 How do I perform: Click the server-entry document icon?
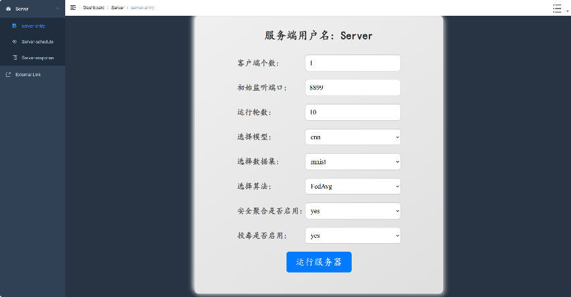point(14,26)
